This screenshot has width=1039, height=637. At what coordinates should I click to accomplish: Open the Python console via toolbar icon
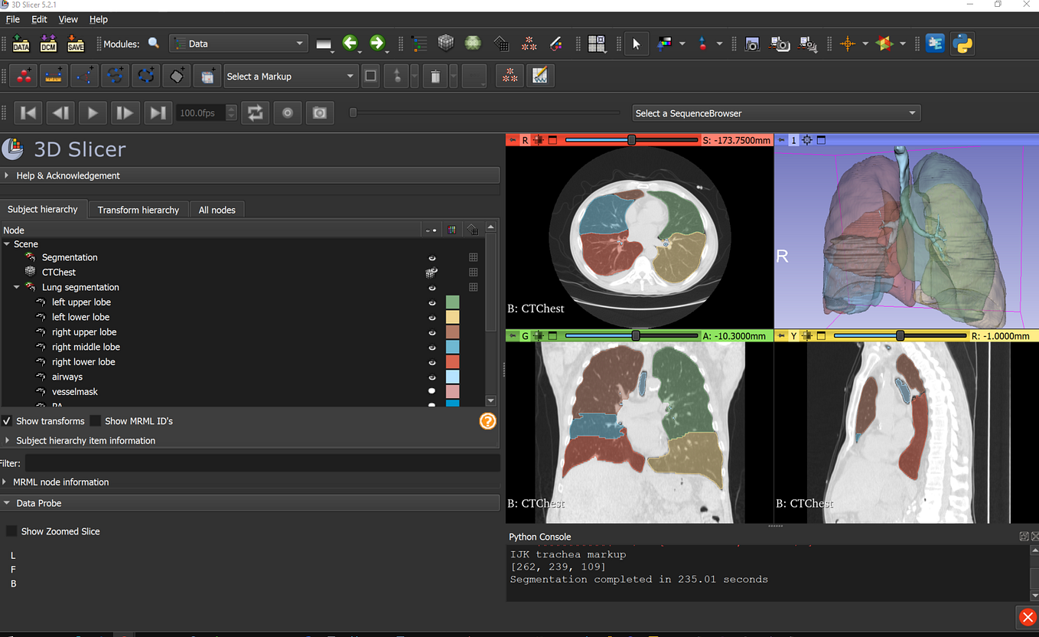[962, 44]
